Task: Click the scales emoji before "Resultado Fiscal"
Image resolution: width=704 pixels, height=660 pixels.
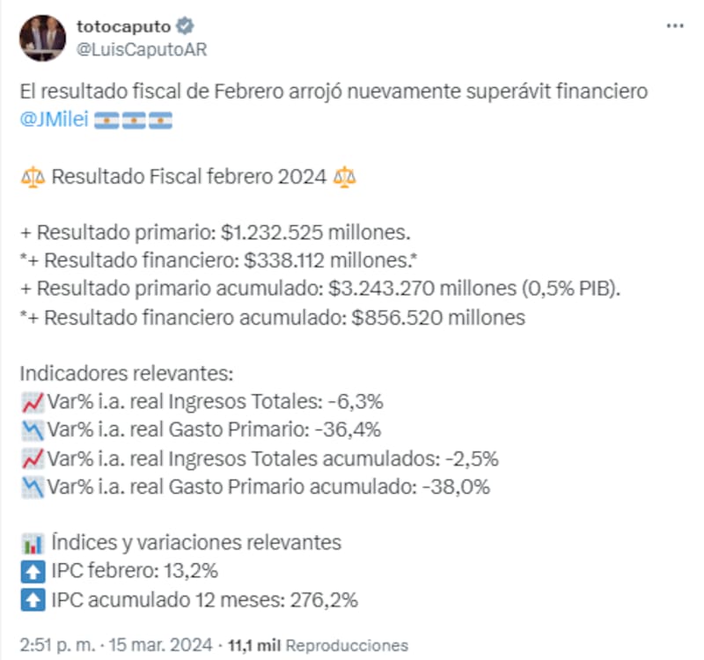Action: click(x=32, y=177)
